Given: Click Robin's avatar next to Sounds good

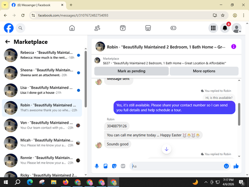Looking at the screenshot, I should (x=99, y=145).
